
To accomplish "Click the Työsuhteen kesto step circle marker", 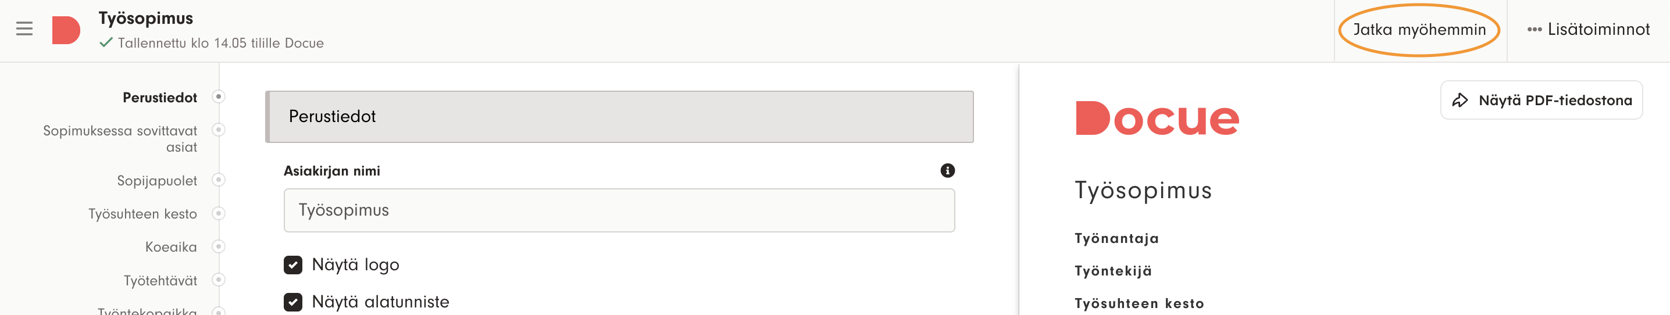I will pos(219,213).
